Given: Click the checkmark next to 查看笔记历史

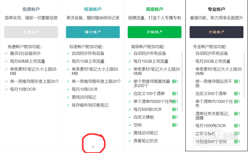Looking at the screenshot, I should (130, 141).
